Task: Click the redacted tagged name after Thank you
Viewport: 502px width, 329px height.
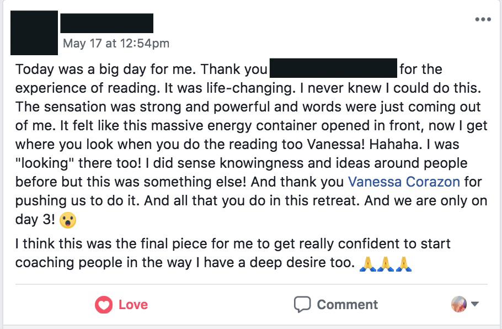Action: click(333, 68)
